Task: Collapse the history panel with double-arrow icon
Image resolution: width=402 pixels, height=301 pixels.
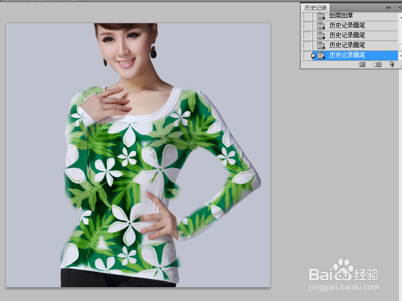Action: [x=388, y=8]
